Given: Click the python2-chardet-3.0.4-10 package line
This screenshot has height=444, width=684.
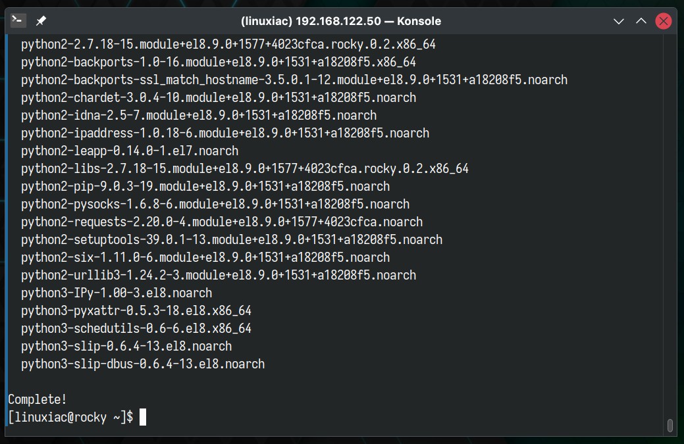Looking at the screenshot, I should click(x=219, y=97).
